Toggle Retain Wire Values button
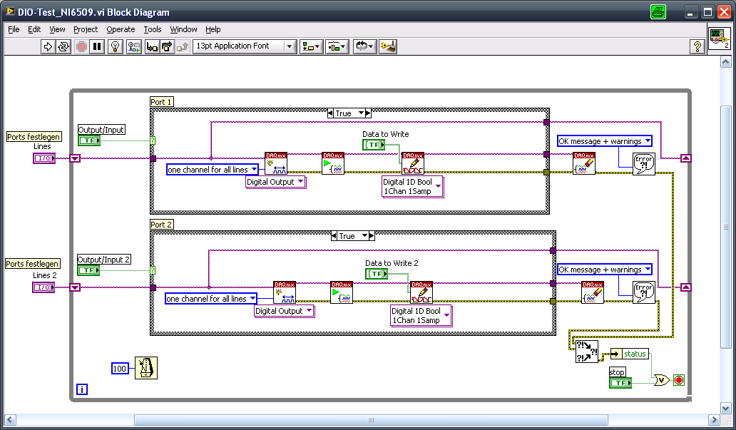Viewport: 736px width, 430px height. coord(134,46)
